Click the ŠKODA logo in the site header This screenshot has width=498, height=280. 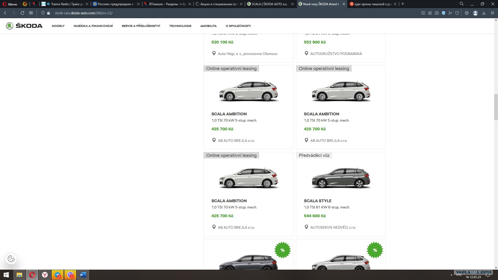point(24,26)
